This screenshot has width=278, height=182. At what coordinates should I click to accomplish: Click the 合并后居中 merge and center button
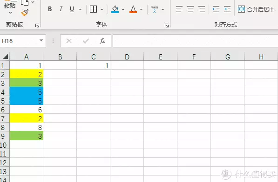[256, 9]
